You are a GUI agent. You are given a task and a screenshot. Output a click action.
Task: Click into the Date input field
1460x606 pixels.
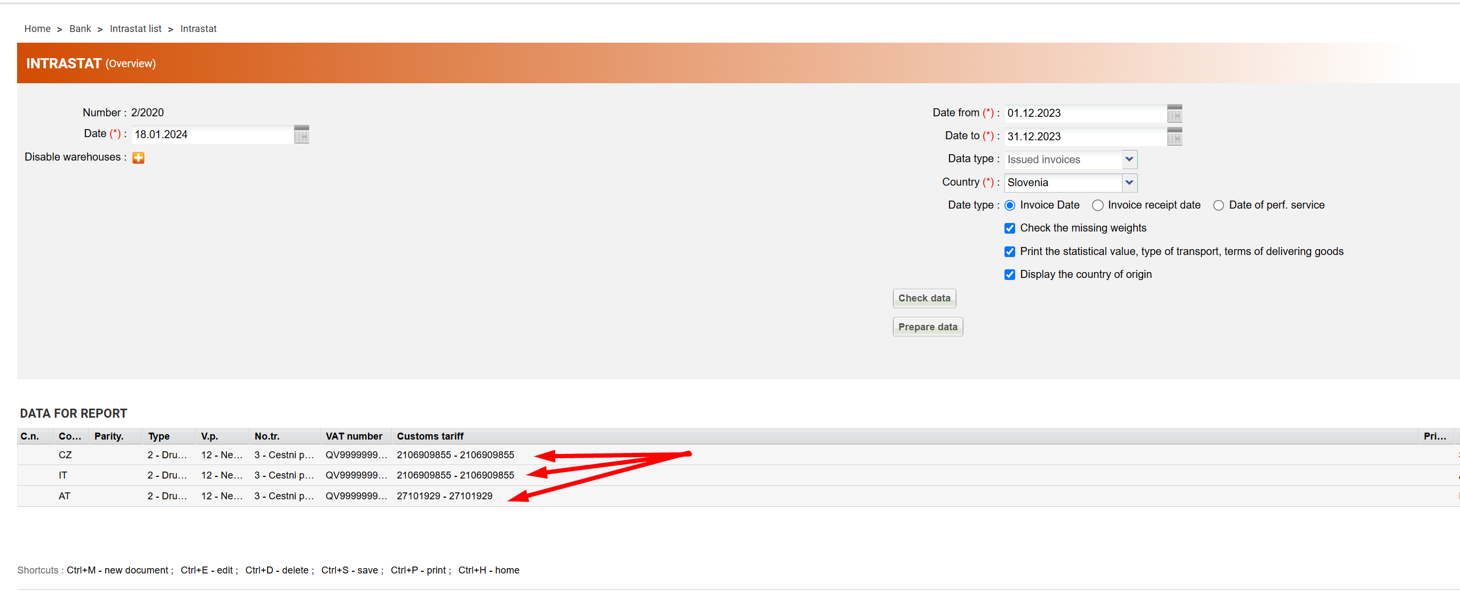(x=212, y=134)
